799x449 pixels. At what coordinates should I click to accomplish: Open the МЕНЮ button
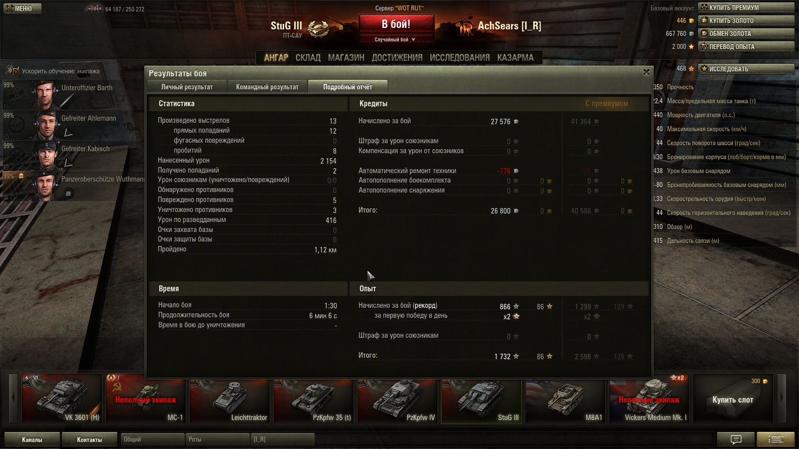point(22,8)
